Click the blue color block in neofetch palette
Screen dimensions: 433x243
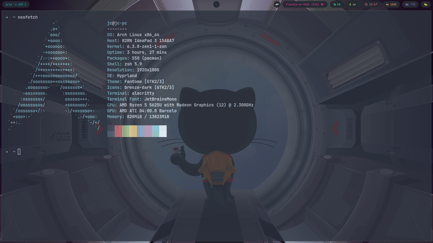point(141,131)
